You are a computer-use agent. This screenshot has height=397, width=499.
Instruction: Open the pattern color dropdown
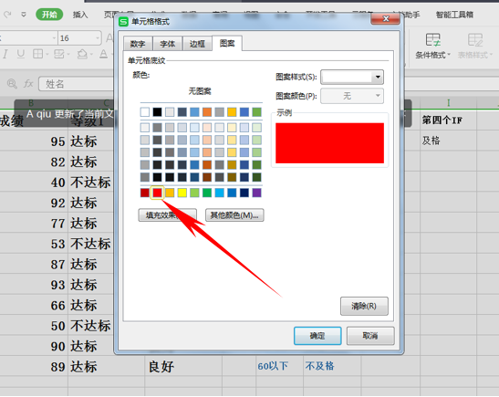click(x=352, y=96)
